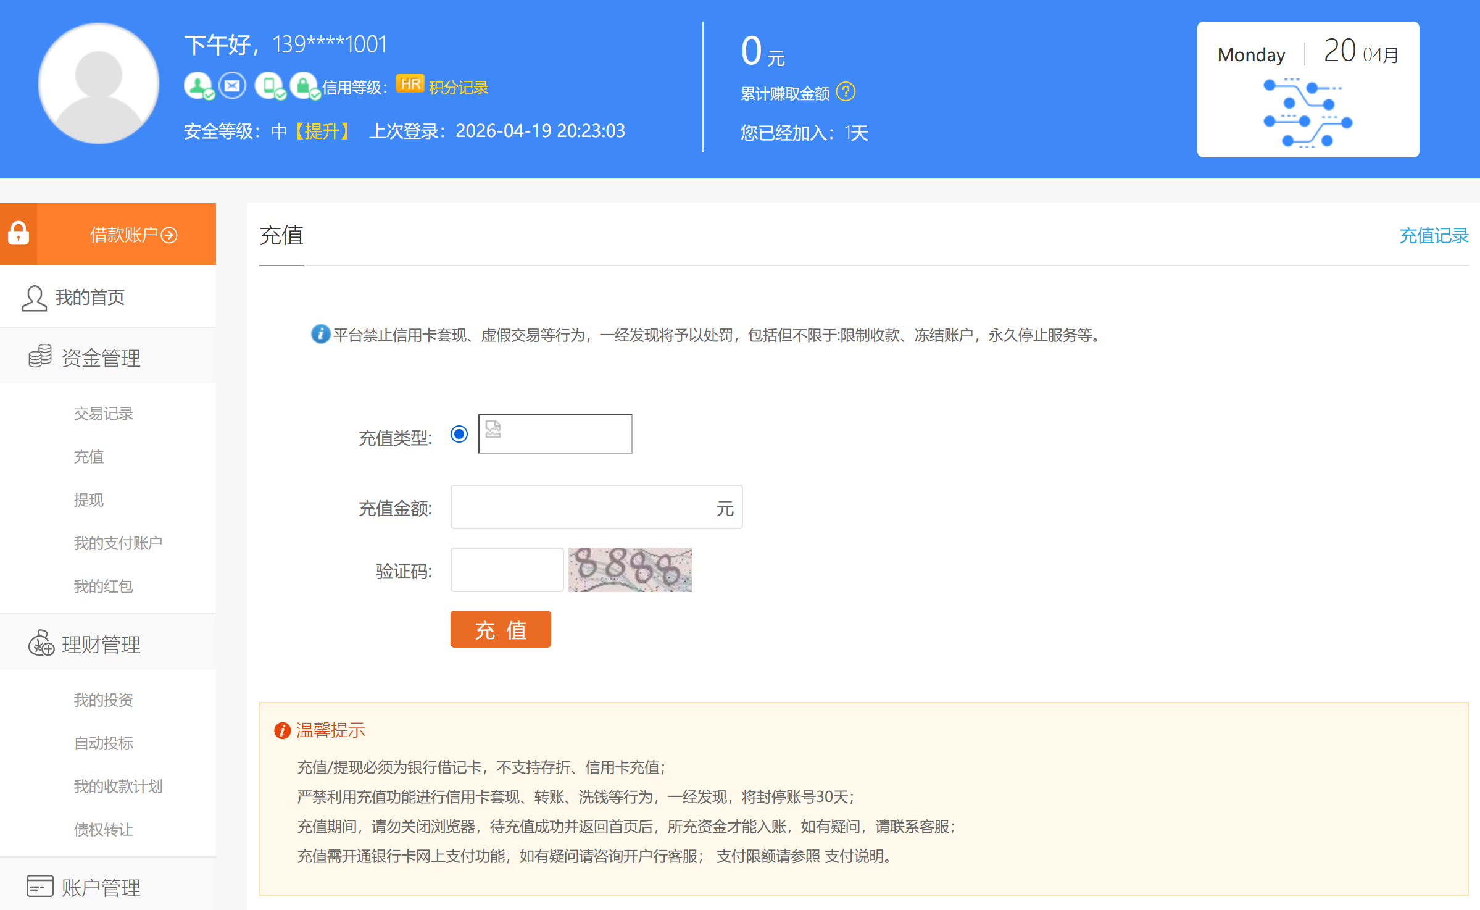Click the real-name verification person icon

pyautogui.click(x=197, y=85)
